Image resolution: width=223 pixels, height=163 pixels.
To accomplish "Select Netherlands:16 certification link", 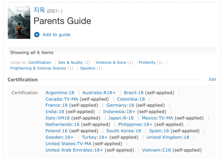I will (63, 124).
